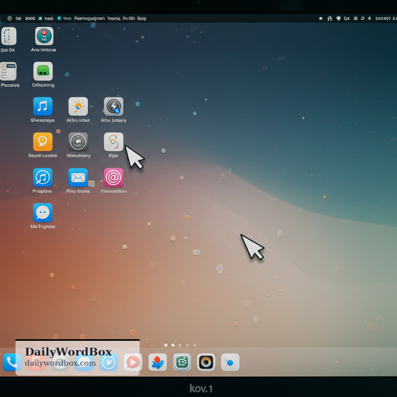Open the Peomopigrom menu
The height and width of the screenshot is (397, 397).
point(90,19)
